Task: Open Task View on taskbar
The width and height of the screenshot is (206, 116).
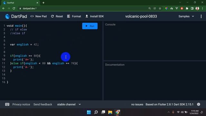Action: pos(103,112)
